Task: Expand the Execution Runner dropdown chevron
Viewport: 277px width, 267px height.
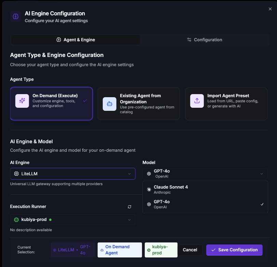Action: pos(129,220)
